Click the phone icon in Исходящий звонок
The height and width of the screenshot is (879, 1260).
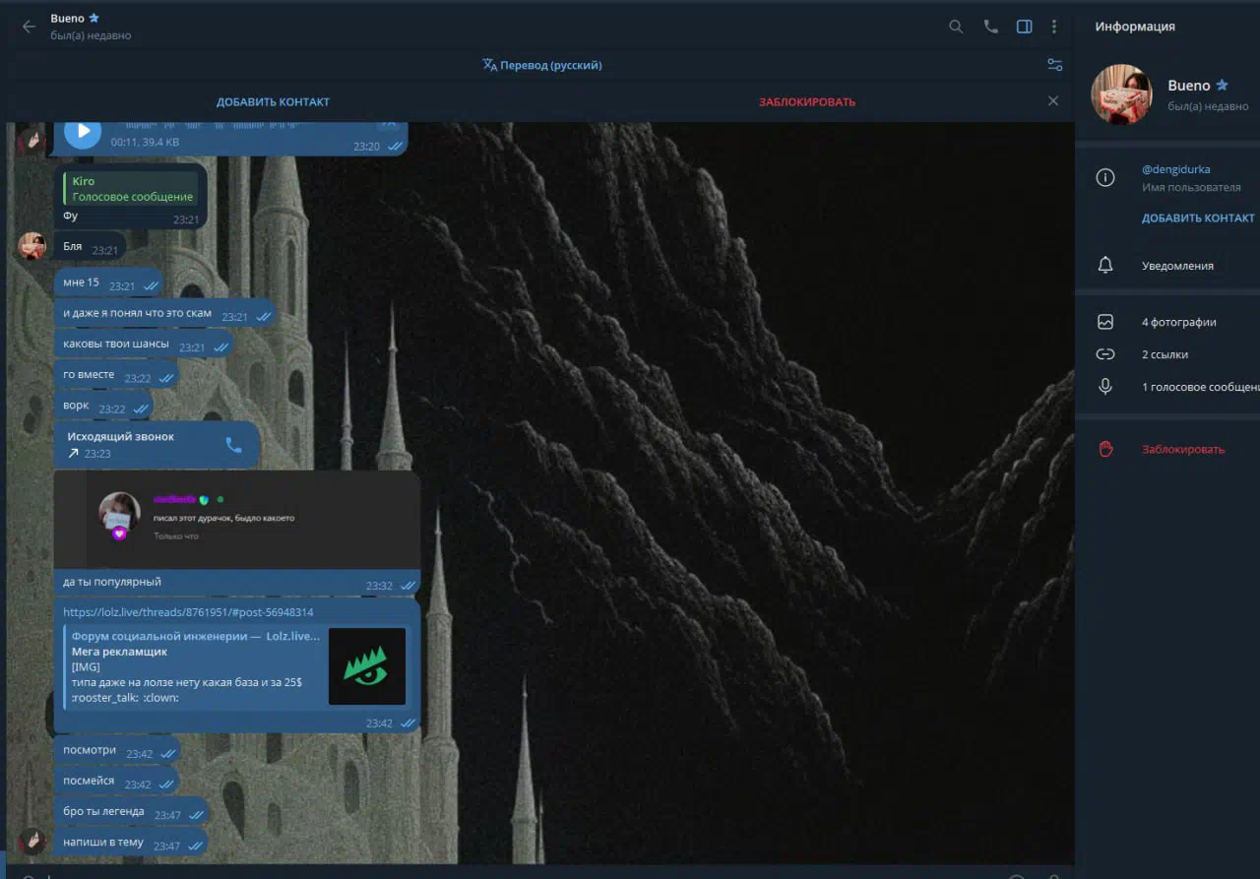pos(233,445)
